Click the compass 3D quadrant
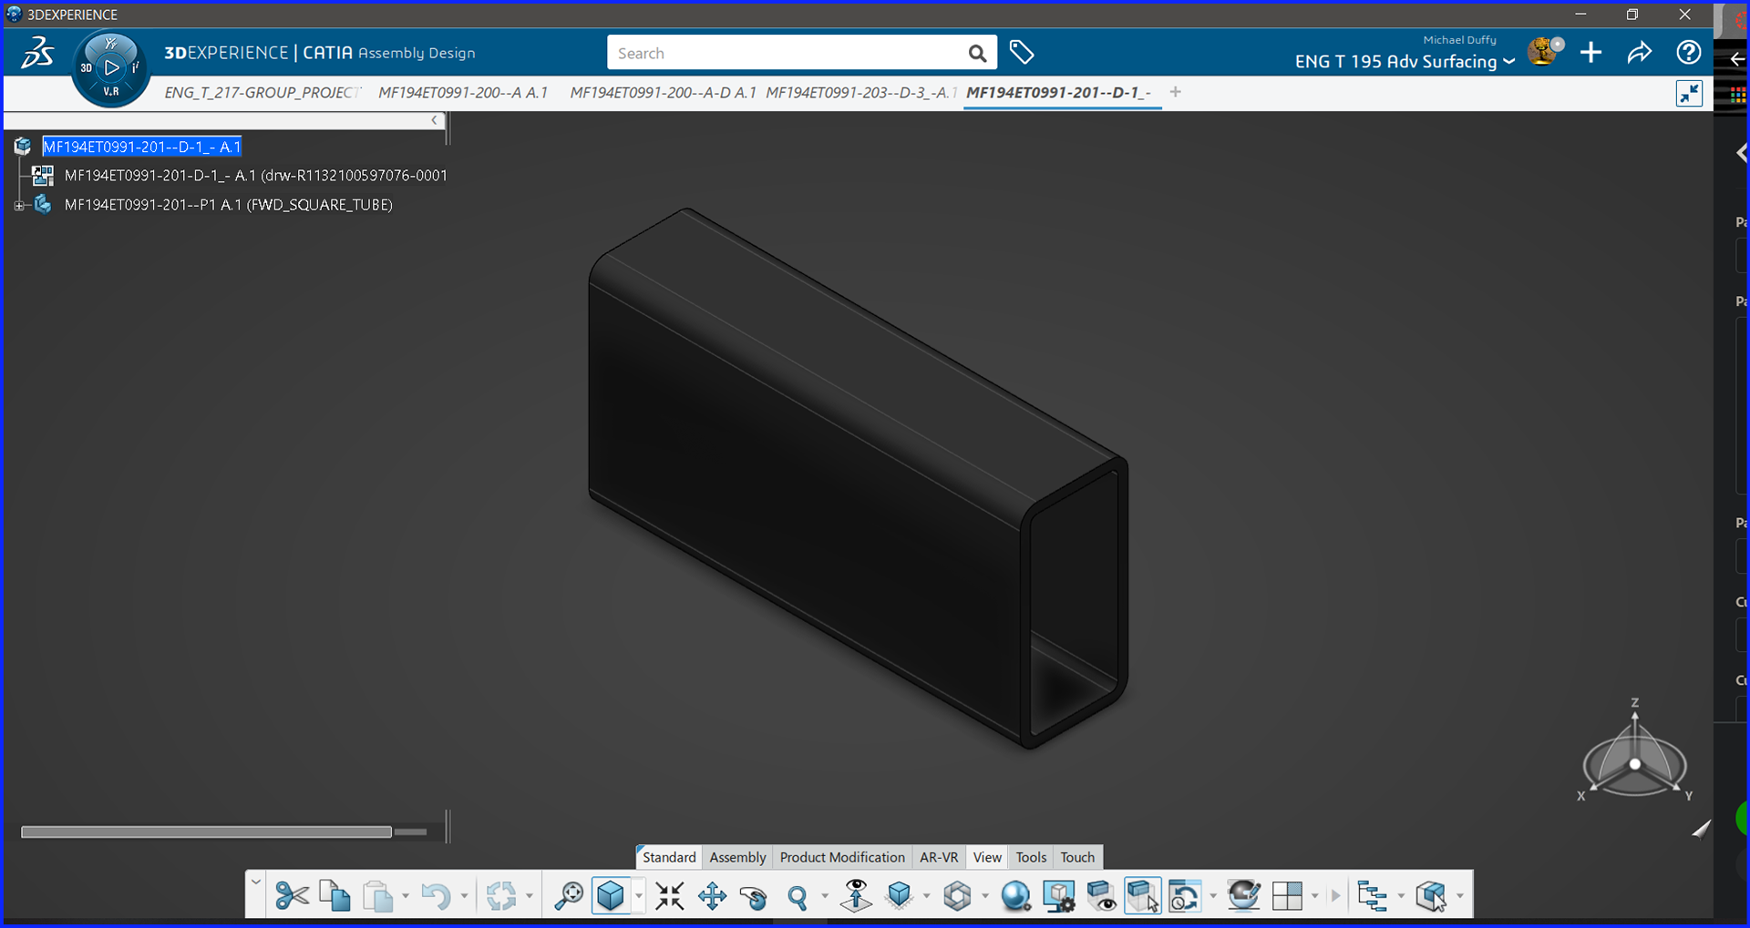 click(86, 67)
